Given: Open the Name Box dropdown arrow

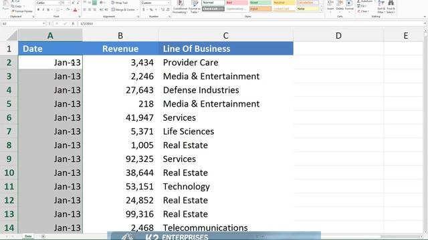Looking at the screenshot, I should point(43,24).
